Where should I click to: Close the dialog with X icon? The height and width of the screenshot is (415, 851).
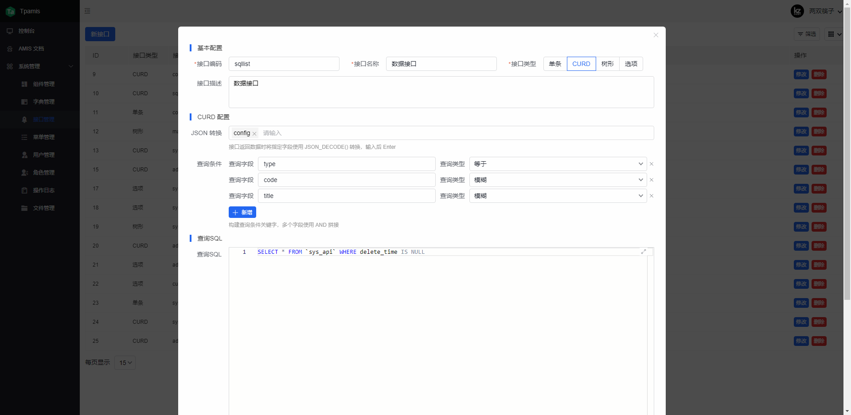click(x=656, y=35)
